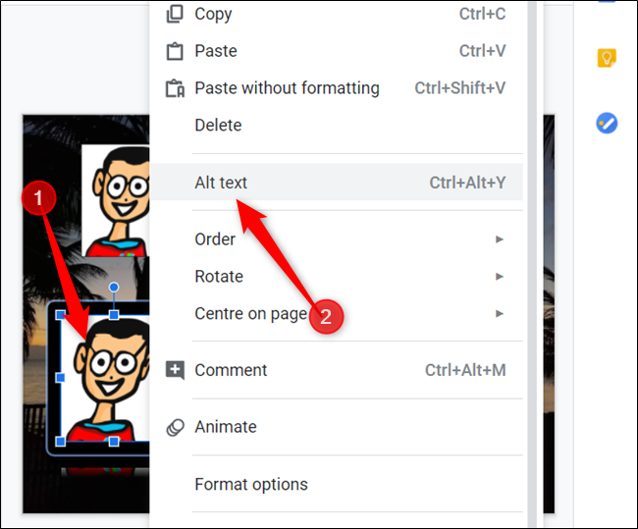638x529 pixels.
Task: Select the upper cartoon character image
Action: pyautogui.click(x=116, y=200)
